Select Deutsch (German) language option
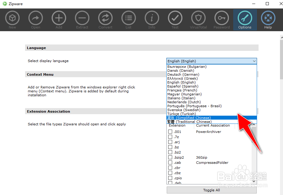This screenshot has height=195, width=283. (211, 74)
